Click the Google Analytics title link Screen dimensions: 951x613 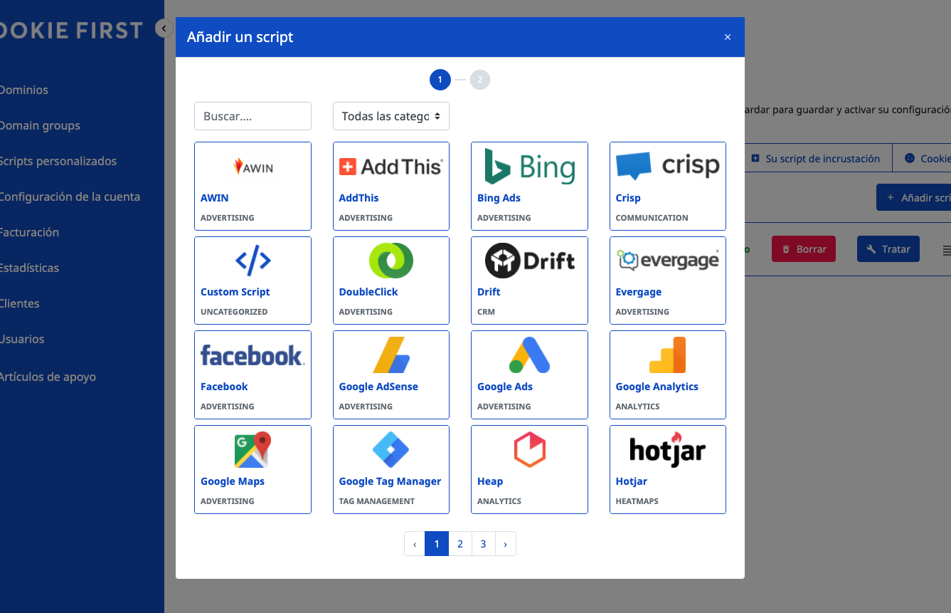[x=657, y=387]
